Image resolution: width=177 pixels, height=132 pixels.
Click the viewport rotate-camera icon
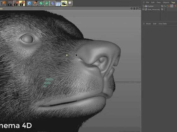pyautogui.click(x=137, y=8)
